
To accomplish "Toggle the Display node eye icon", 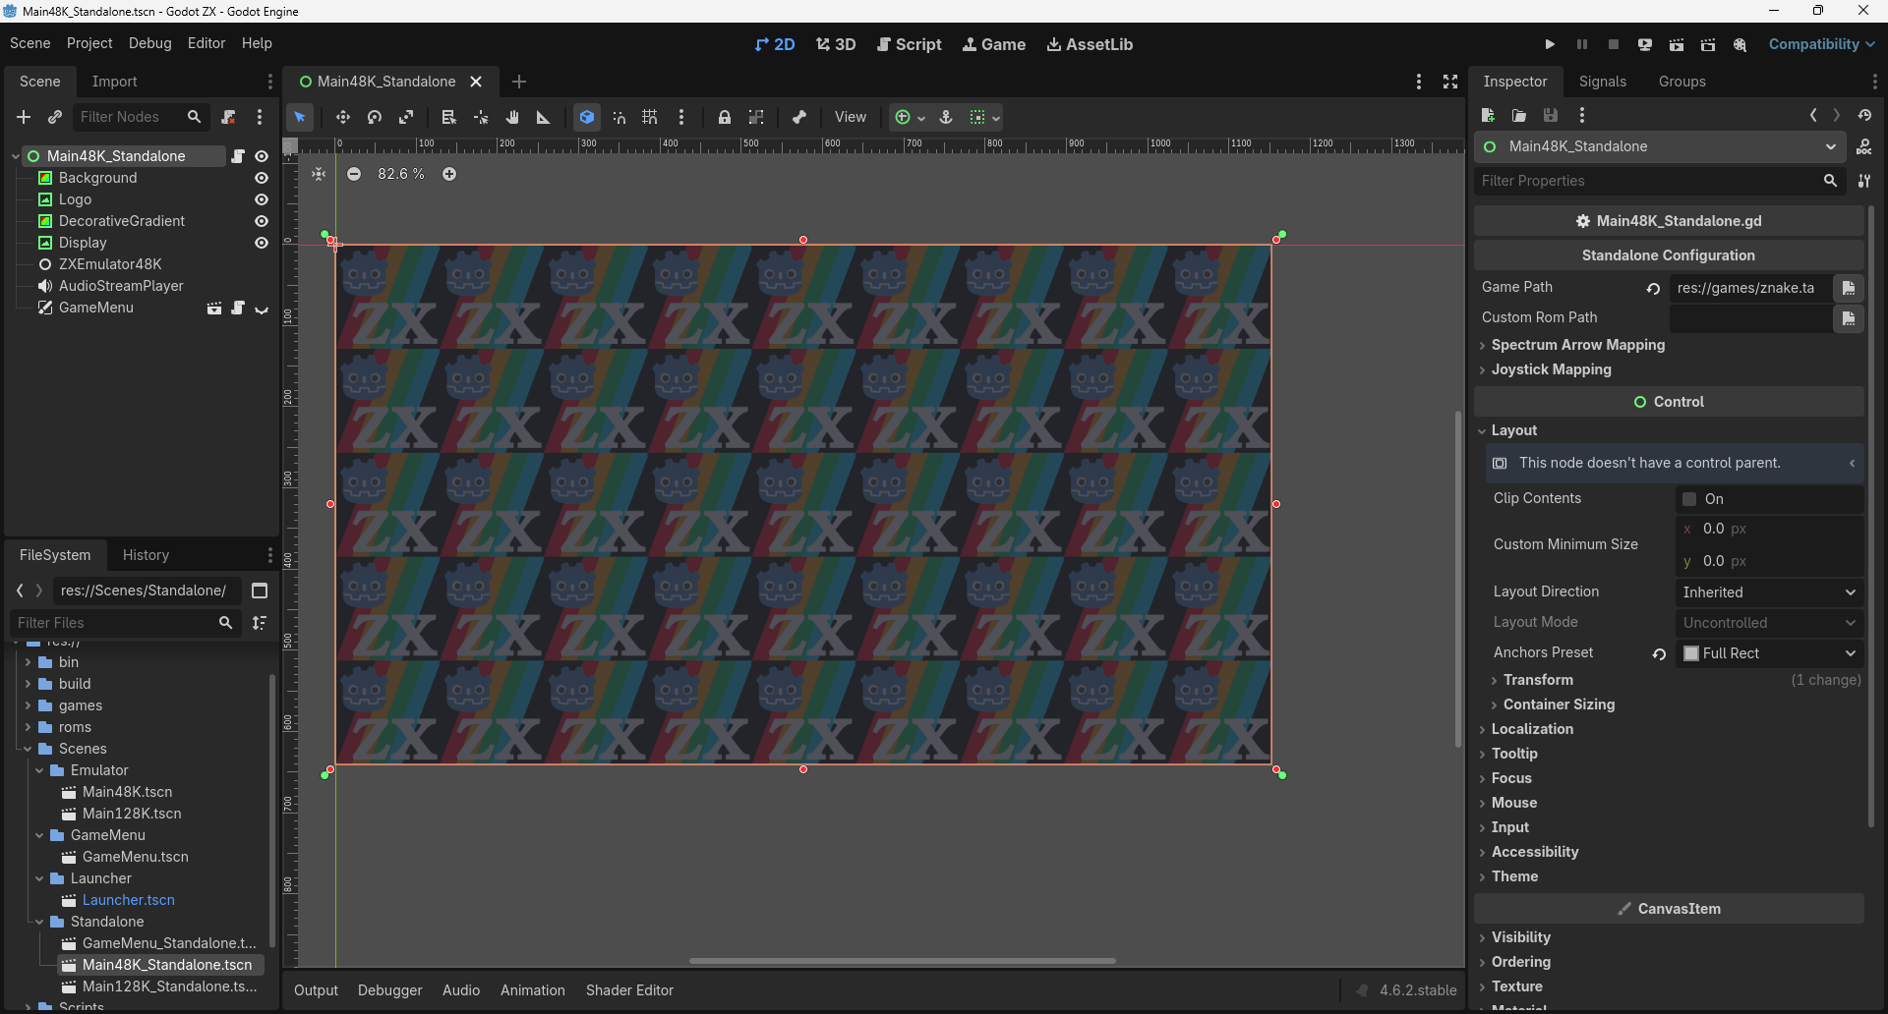I will coord(262,243).
